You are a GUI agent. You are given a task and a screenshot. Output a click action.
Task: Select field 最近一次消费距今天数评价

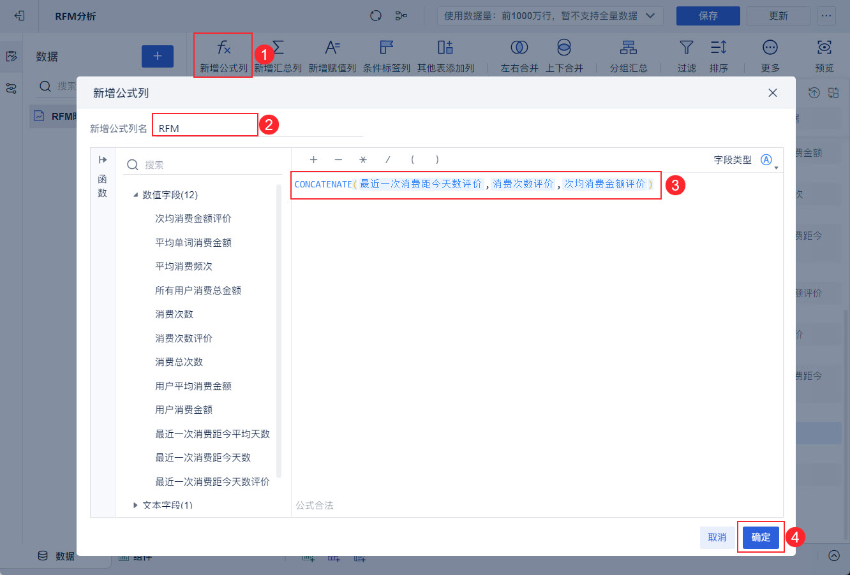pos(212,482)
